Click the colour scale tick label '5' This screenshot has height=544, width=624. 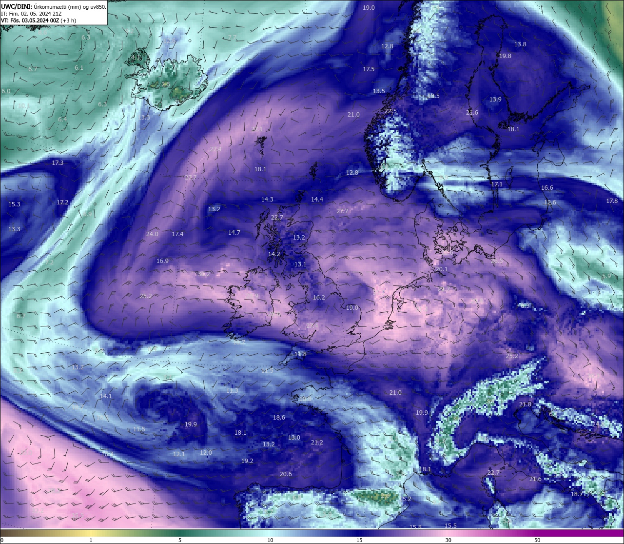tap(180, 540)
